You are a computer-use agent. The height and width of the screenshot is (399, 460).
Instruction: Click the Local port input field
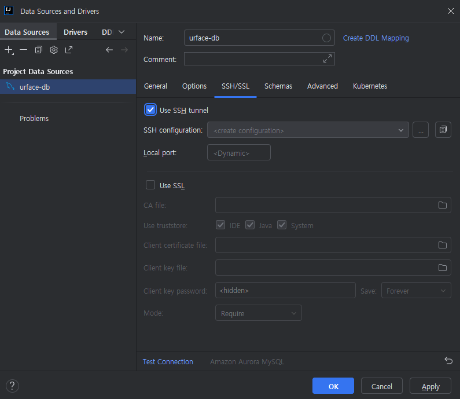click(x=238, y=153)
